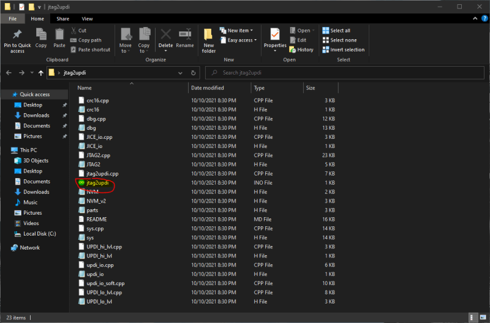
Task: Switch to the View ribbon tab
Action: pos(88,19)
